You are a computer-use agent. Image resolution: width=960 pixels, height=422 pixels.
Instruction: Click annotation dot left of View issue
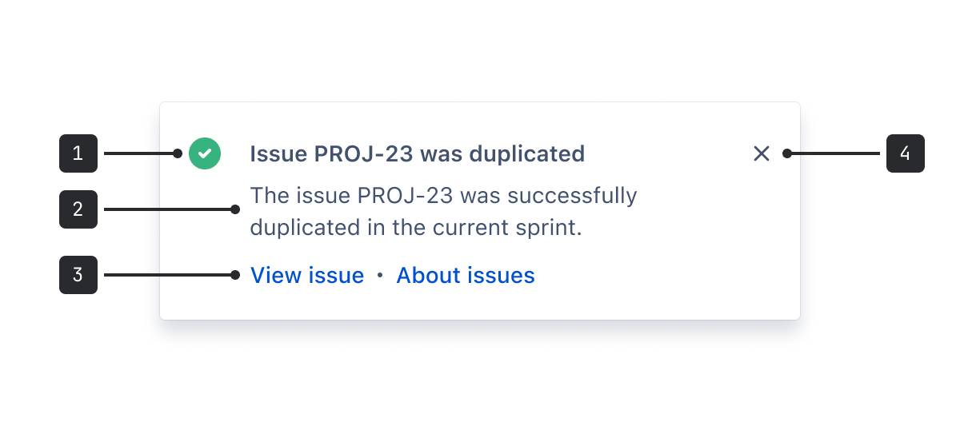235,275
